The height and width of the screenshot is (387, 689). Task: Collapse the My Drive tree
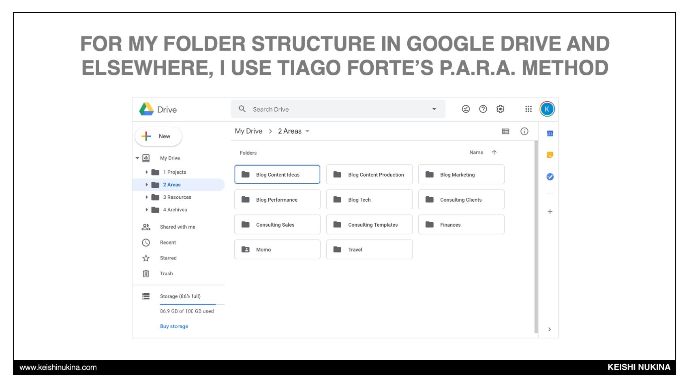click(x=137, y=158)
